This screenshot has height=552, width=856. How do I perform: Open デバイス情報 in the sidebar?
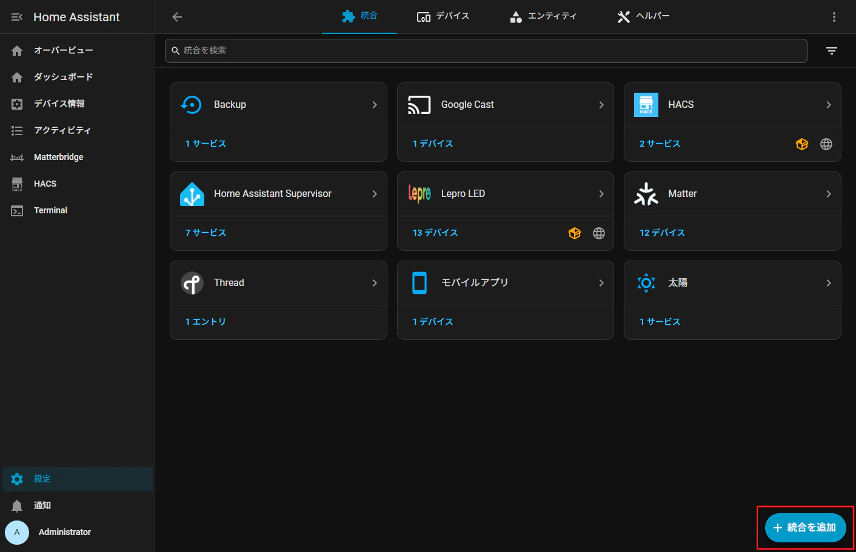coord(78,104)
